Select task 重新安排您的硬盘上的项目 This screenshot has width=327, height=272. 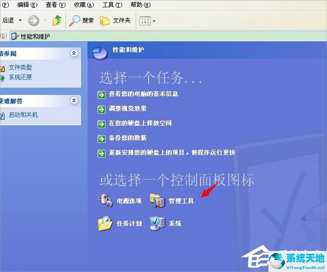172,153
